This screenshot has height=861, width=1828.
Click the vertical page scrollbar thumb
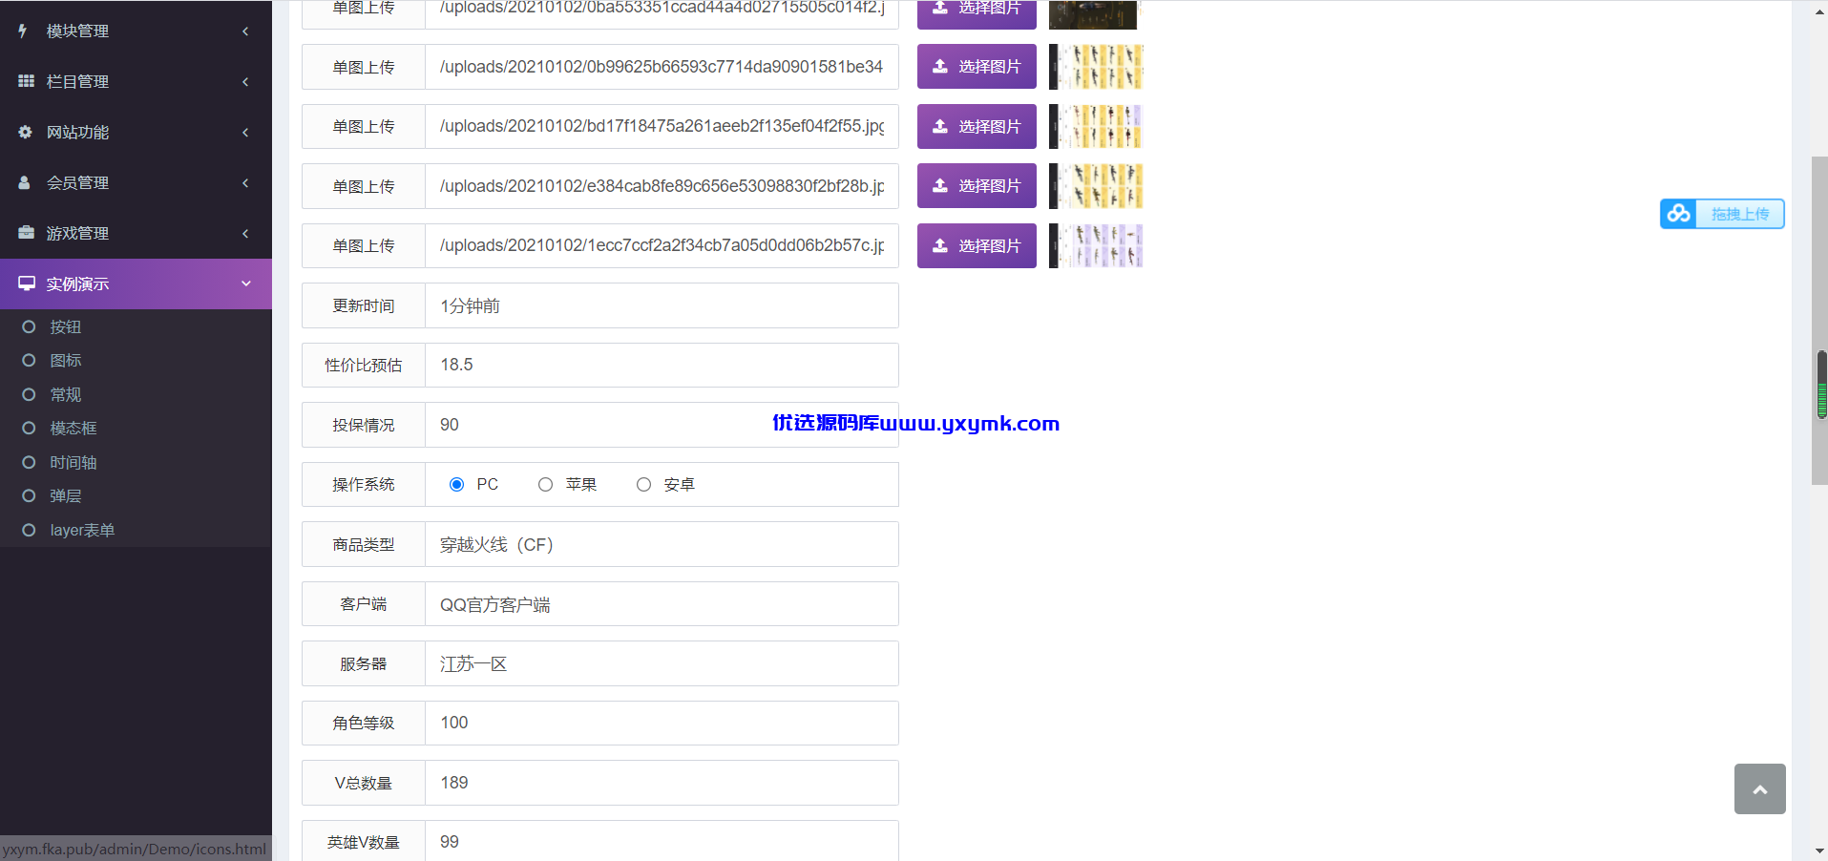click(x=1819, y=320)
